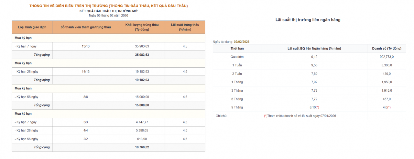Select the 4.747,77 volume cell
414x159 pixels.
pos(142,122)
